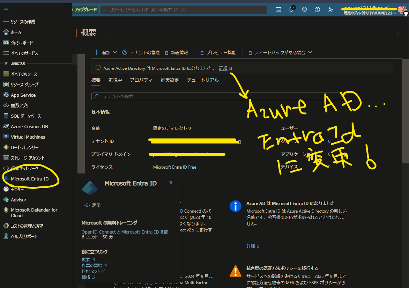Viewport: 409px width, 288px height.
Task: Click the orange warning triangle icon
Action: (x=235, y=271)
